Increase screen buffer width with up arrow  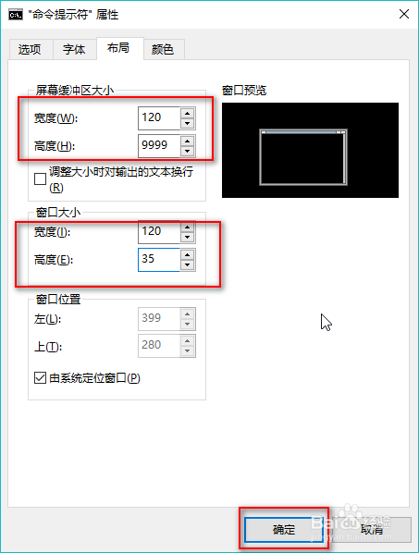point(187,113)
